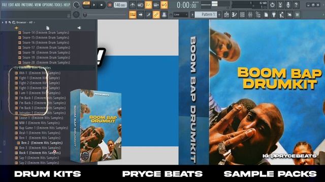Click the browser search magnifier icon

(14, 22)
